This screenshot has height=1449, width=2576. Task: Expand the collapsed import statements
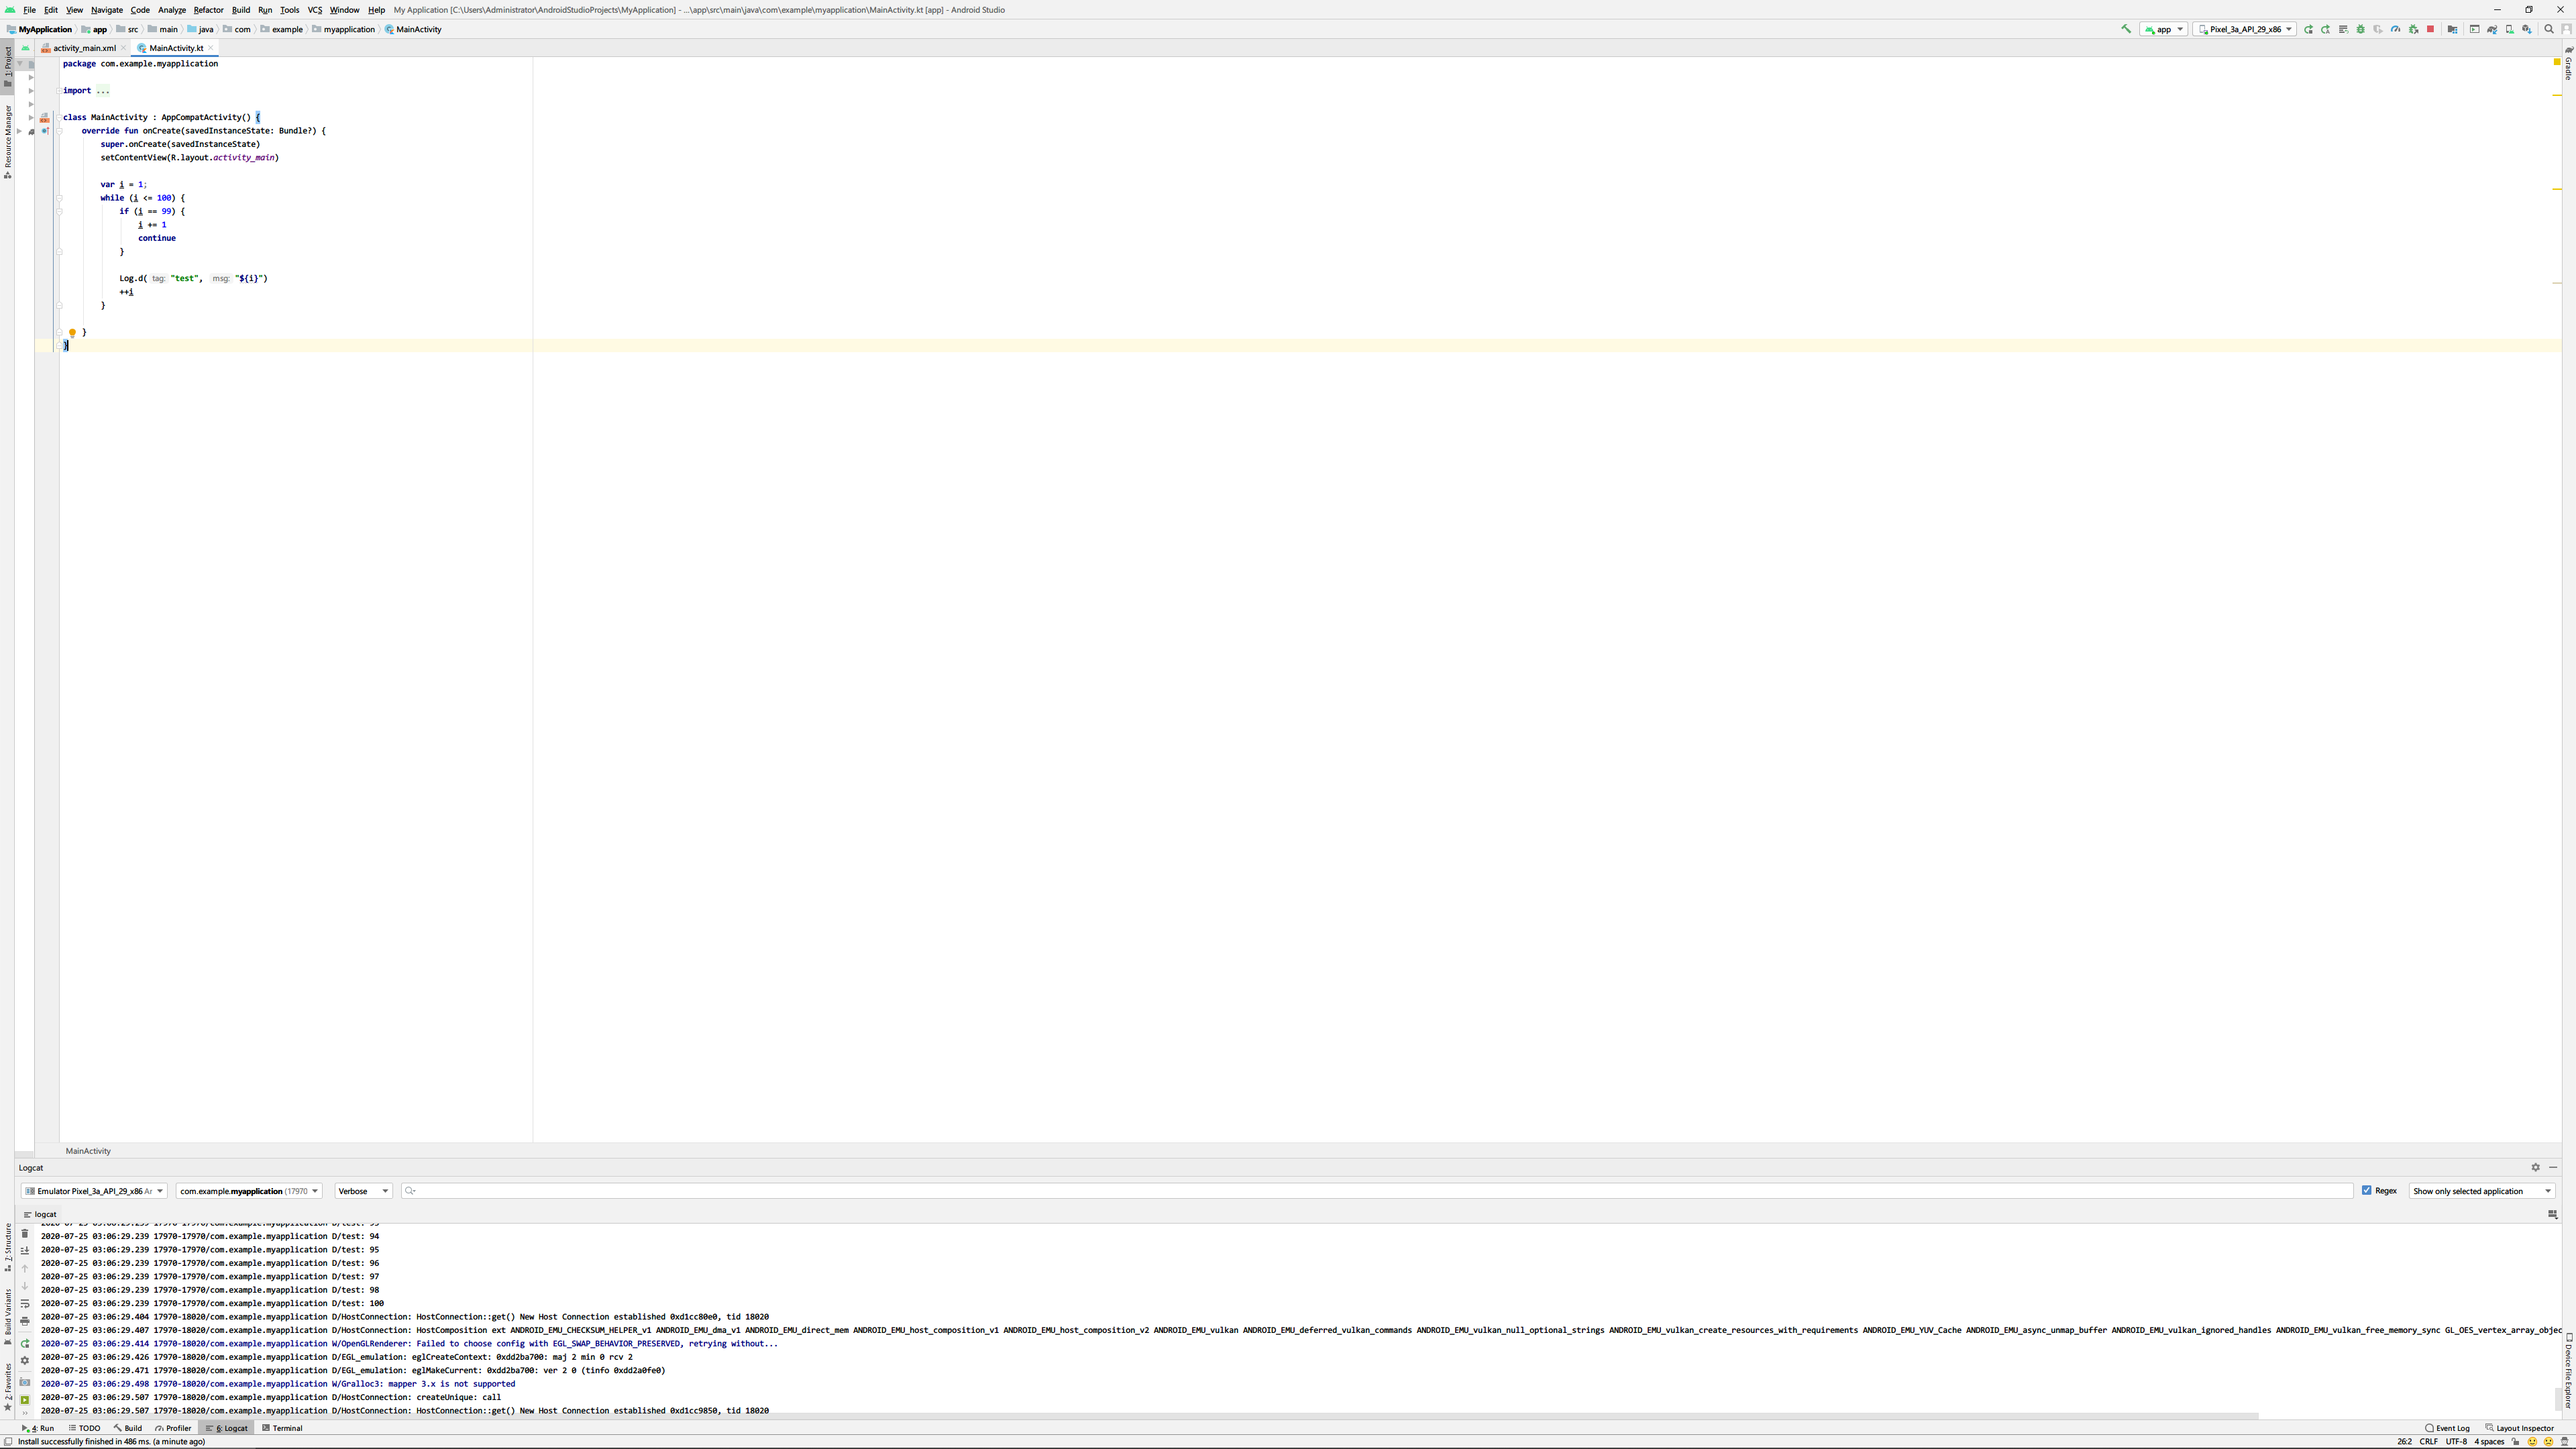(x=103, y=91)
